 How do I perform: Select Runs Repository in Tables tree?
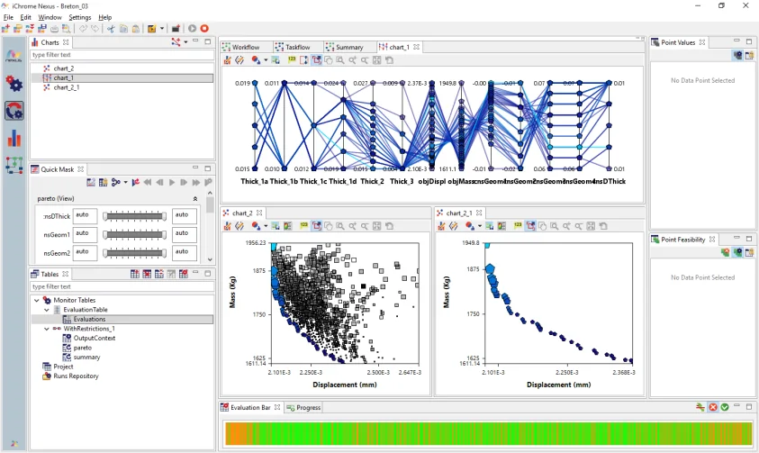coord(76,376)
